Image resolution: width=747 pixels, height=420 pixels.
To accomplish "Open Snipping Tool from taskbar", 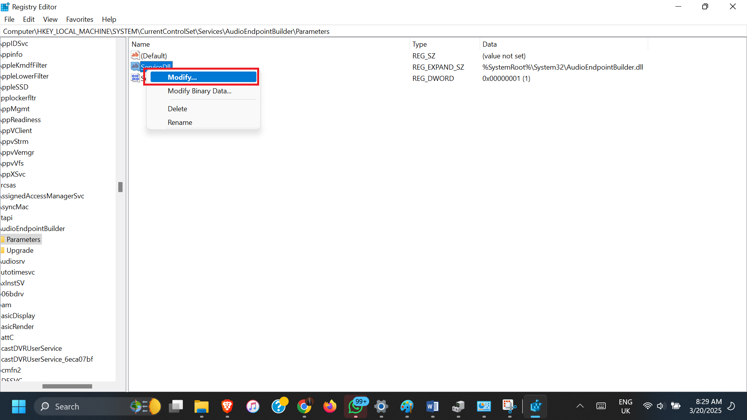I will [x=509, y=406].
